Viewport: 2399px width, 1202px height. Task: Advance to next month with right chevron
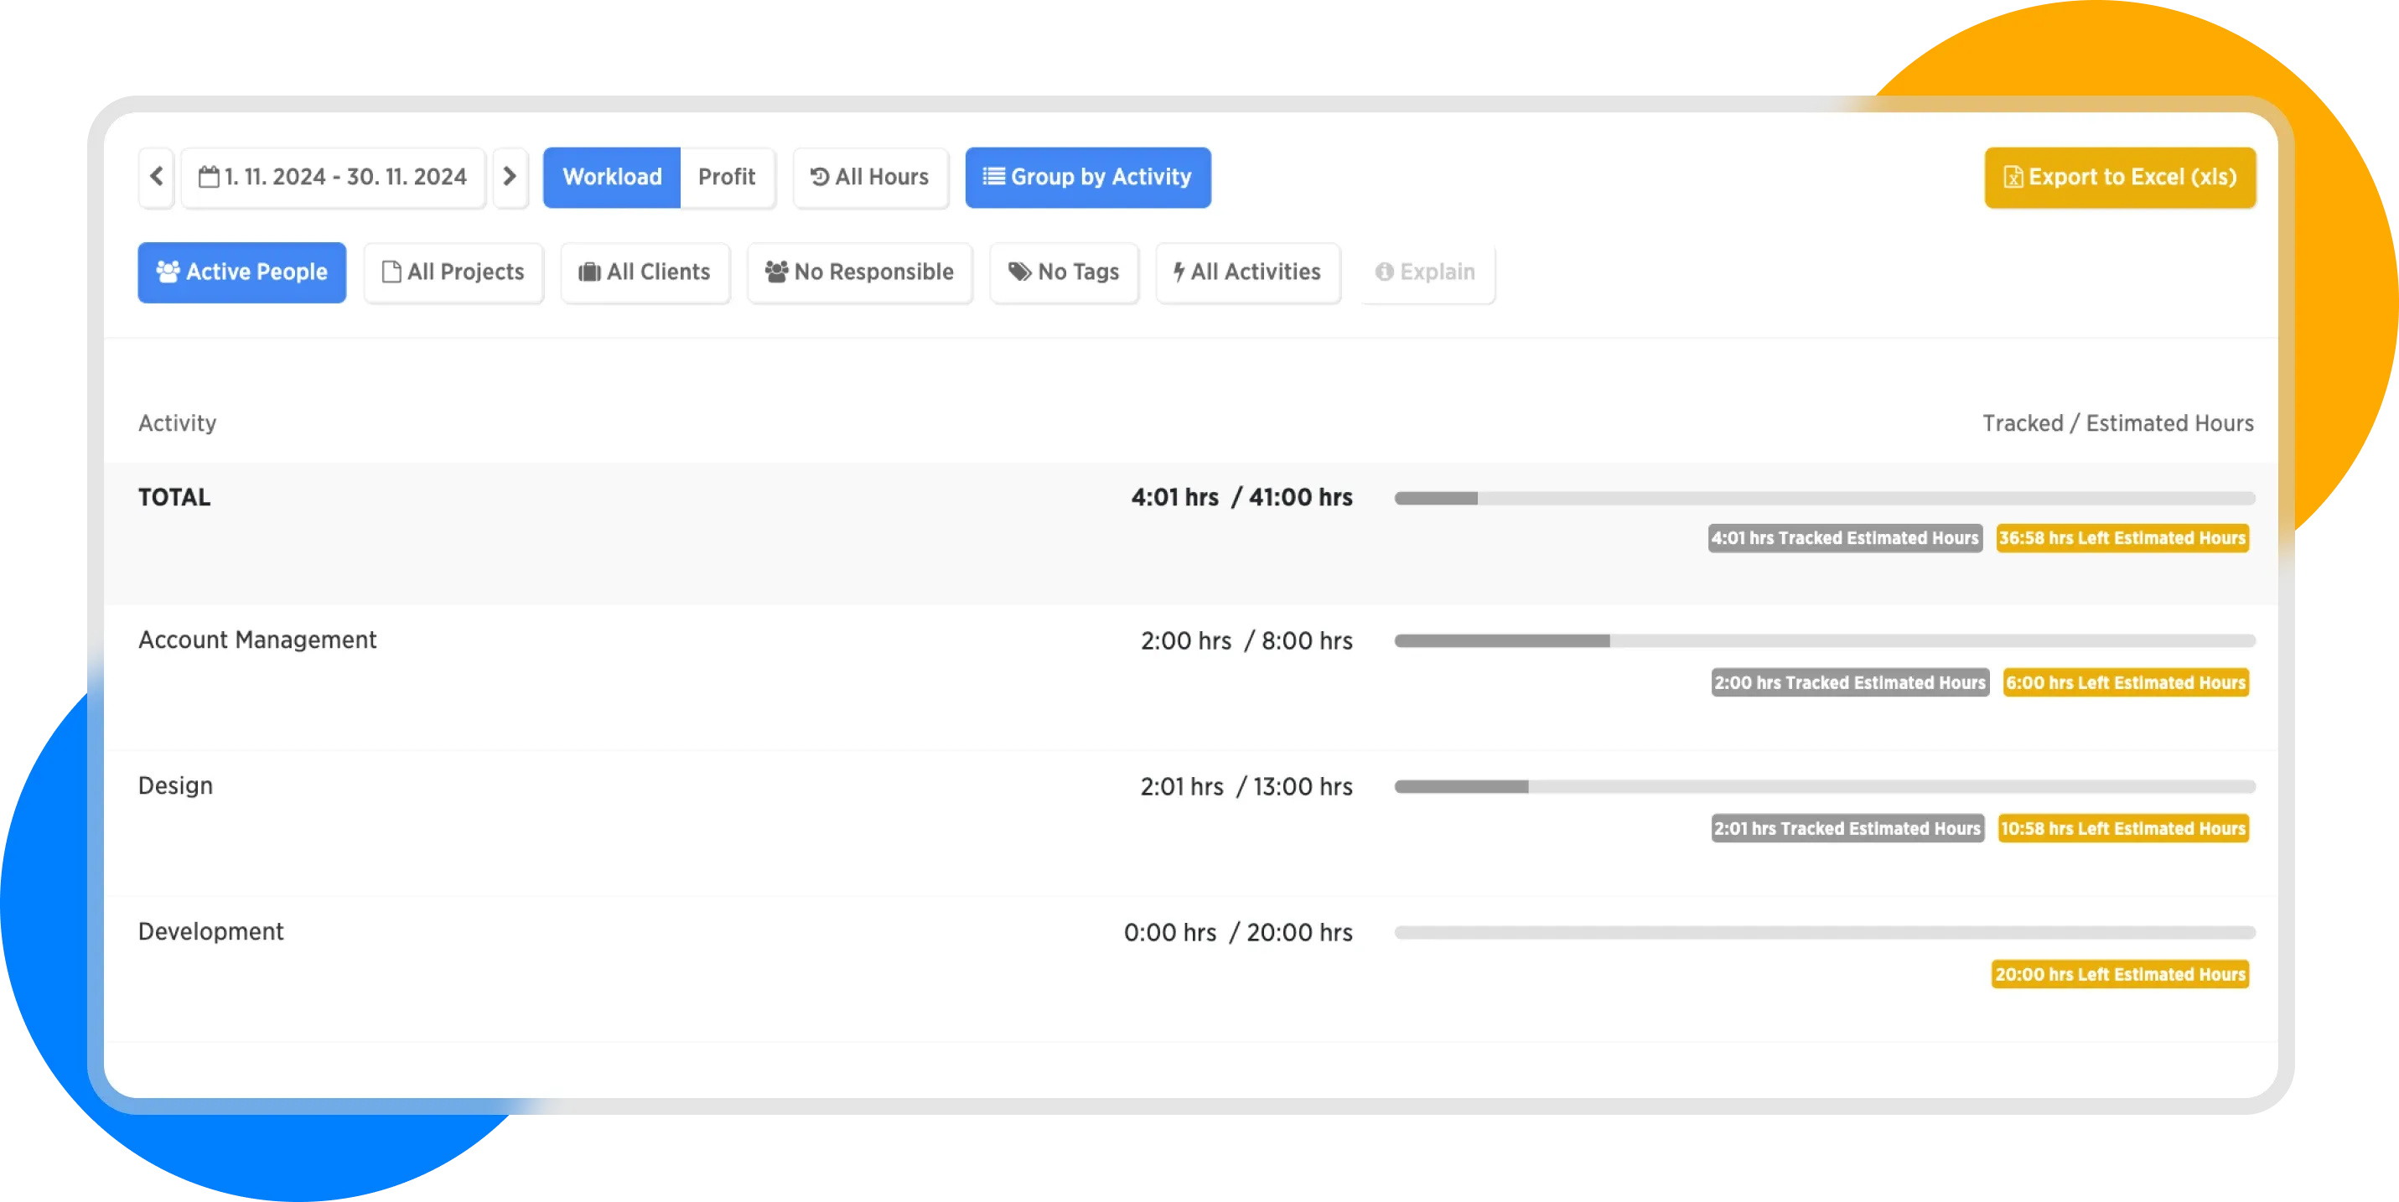tap(510, 177)
